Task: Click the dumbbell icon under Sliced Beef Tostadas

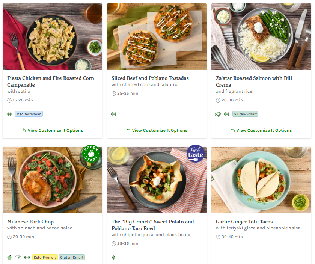Action: (x=114, y=114)
